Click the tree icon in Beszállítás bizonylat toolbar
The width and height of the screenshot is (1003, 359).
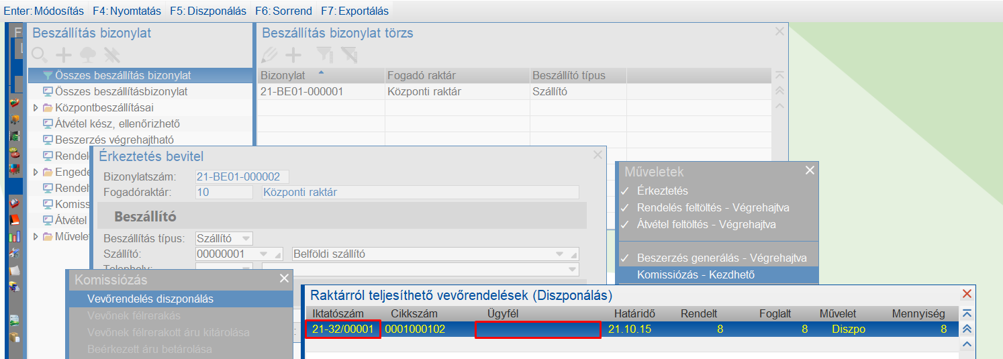(x=87, y=55)
